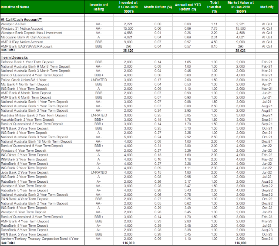Select the 3.80 annualised return value
The height and width of the screenshot is (246, 279).
pos(188,146)
